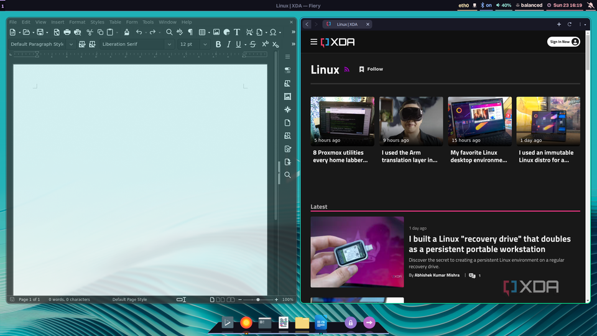Viewport: 597px width, 336px height.
Task: Insert a page break
Action: pos(249,32)
